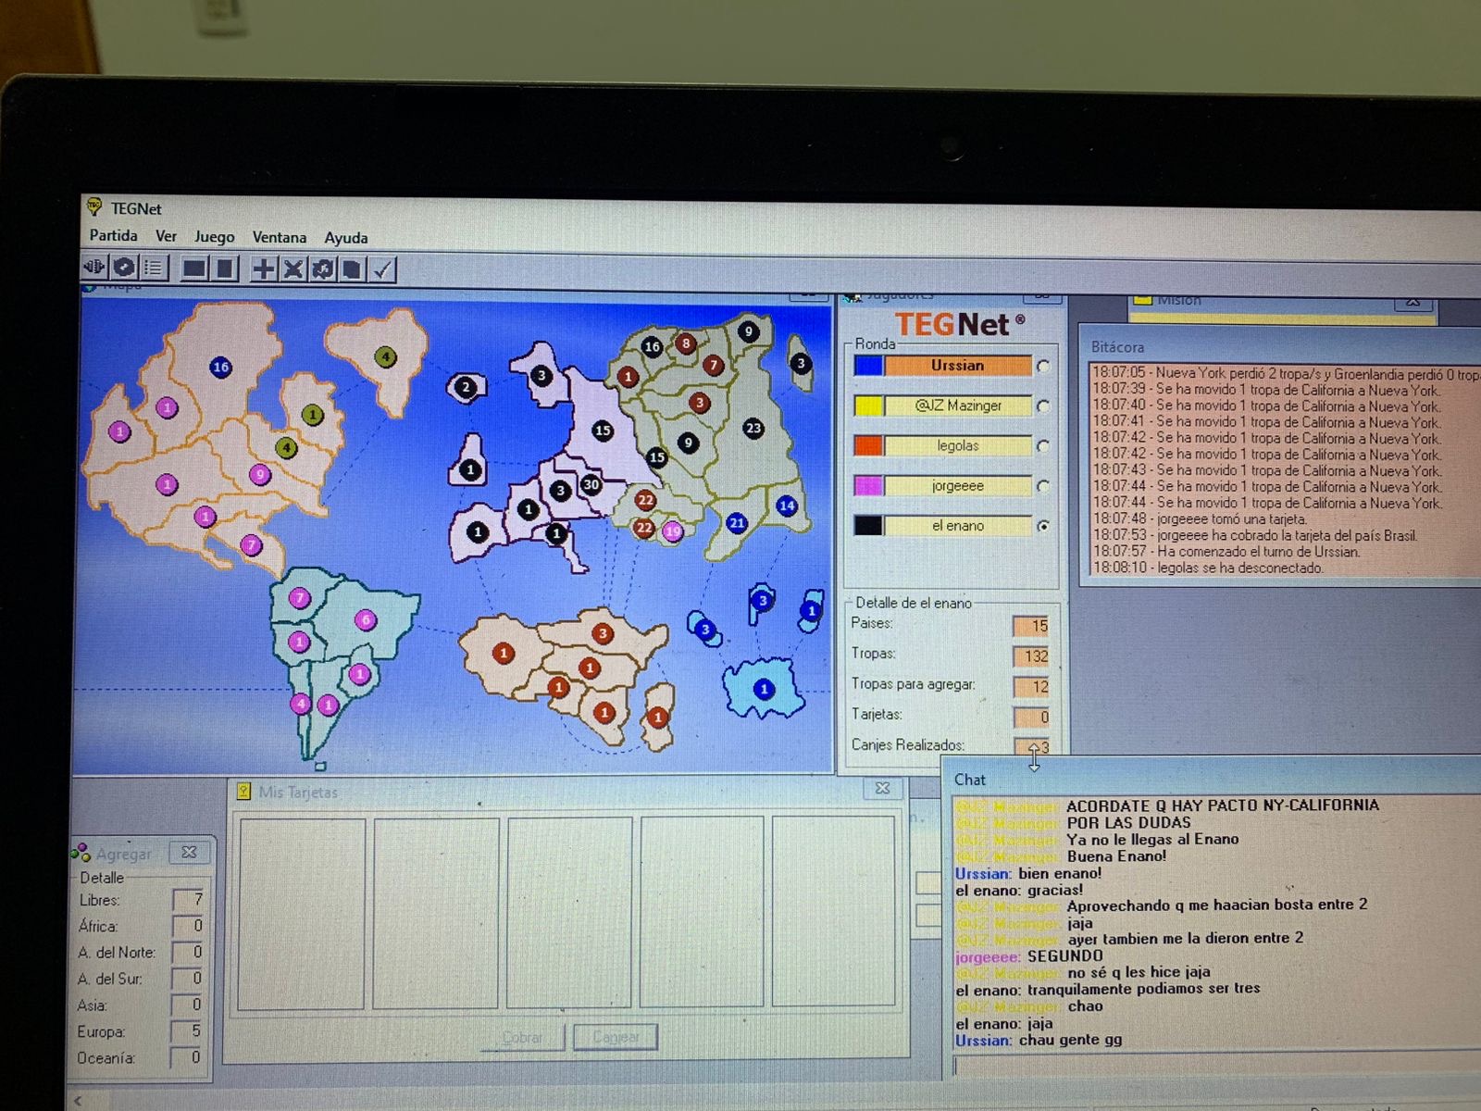Select the radio button next to jorgeeee
The width and height of the screenshot is (1481, 1111).
1044,486
